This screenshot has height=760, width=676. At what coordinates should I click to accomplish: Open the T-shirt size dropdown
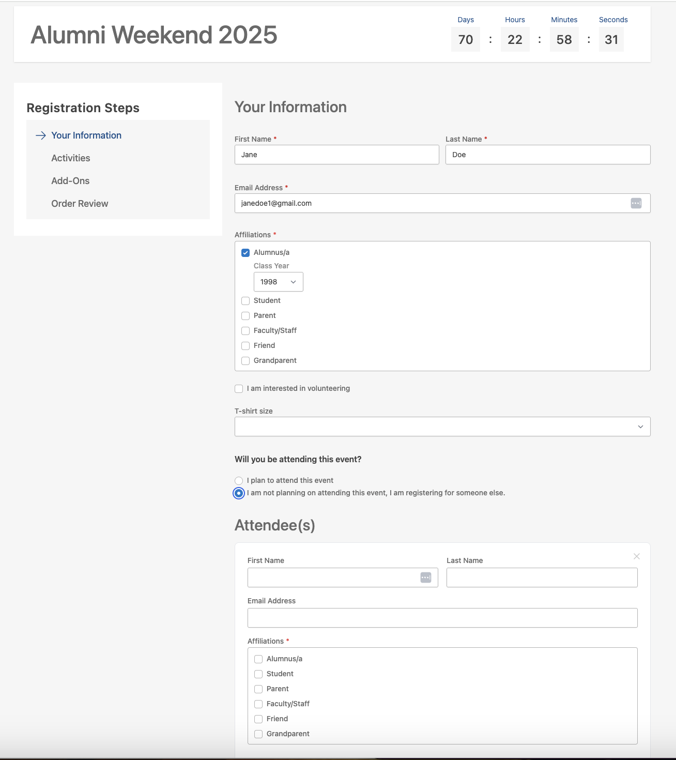pos(442,426)
